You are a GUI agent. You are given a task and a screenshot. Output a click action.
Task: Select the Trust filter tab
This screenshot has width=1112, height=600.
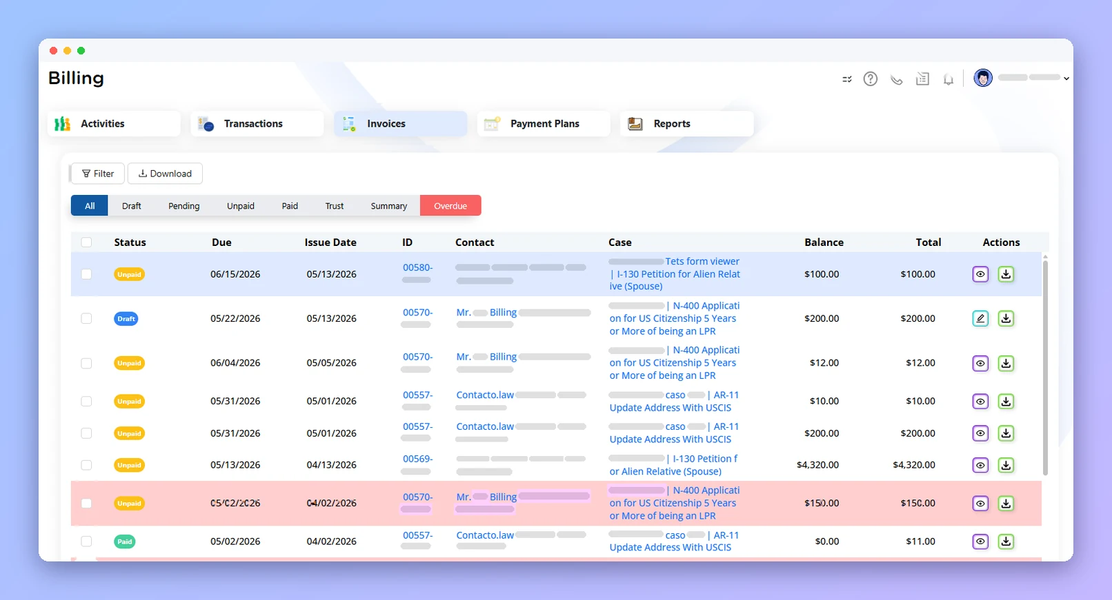point(335,206)
